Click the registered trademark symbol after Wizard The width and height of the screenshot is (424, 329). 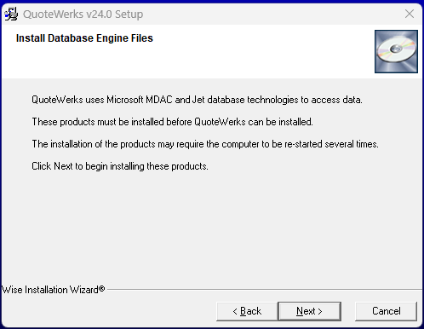click(x=101, y=289)
